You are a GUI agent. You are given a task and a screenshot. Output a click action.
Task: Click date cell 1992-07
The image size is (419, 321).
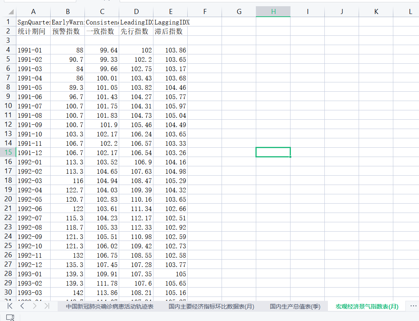click(x=33, y=218)
